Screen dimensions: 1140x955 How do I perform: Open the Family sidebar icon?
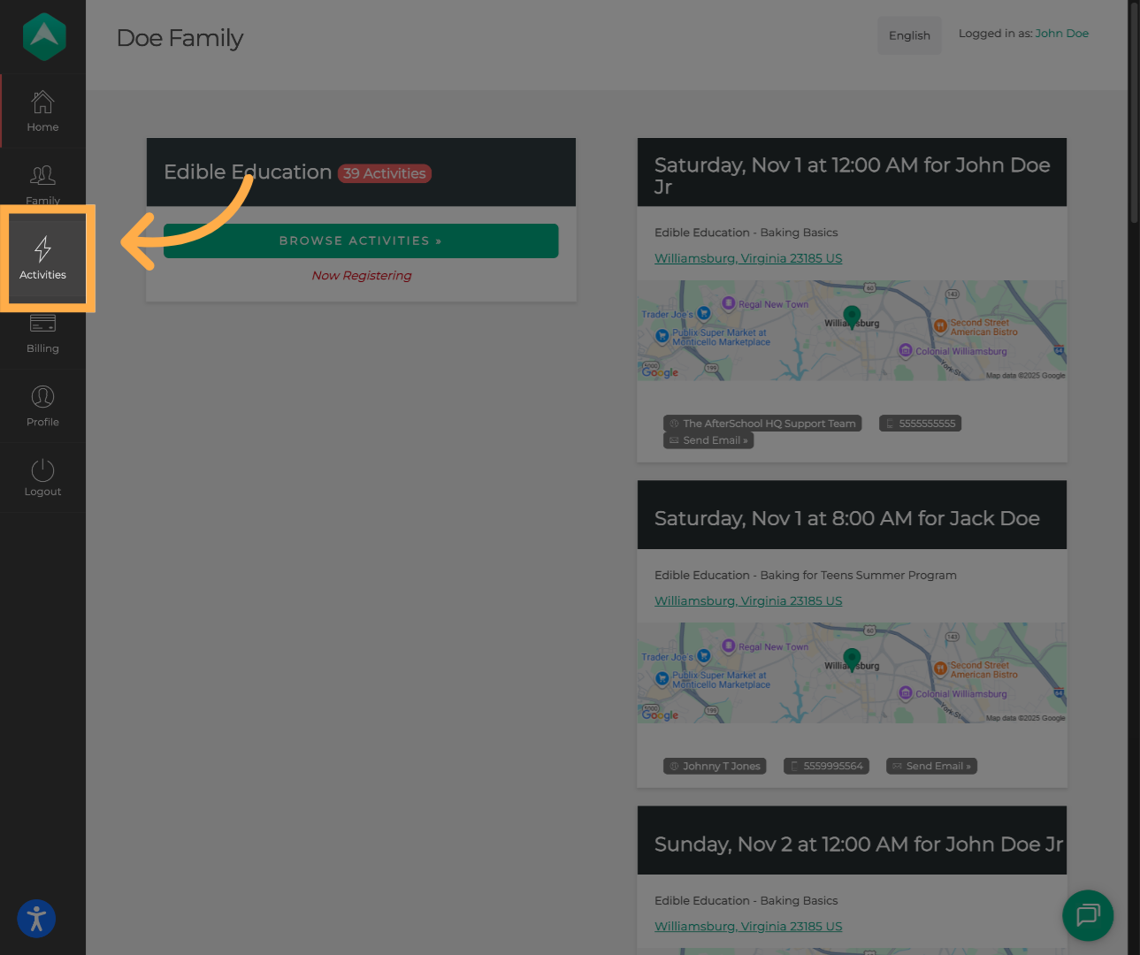pos(42,176)
